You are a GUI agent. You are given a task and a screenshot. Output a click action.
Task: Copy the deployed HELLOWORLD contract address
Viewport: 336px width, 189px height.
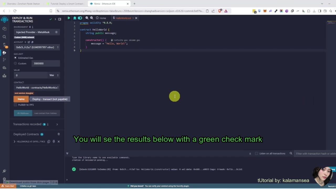49,141
